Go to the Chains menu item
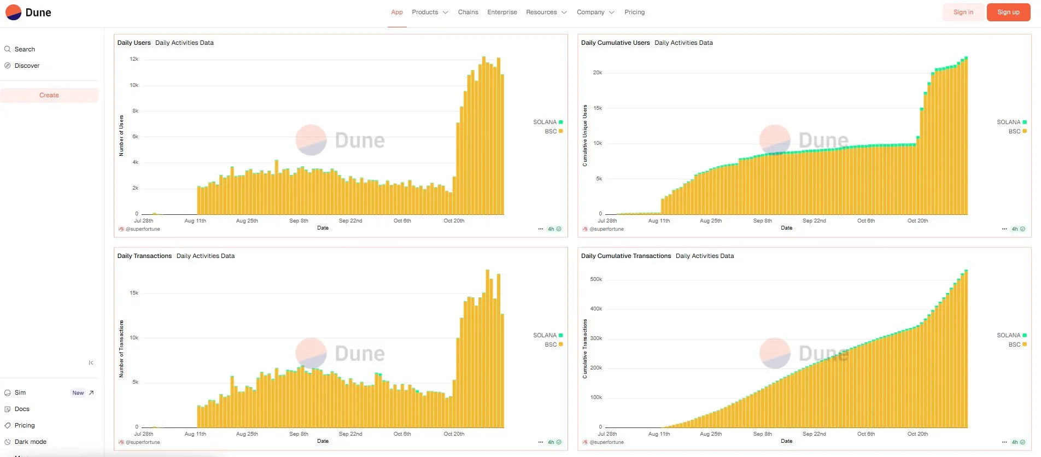This screenshot has width=1041, height=457. coord(468,12)
